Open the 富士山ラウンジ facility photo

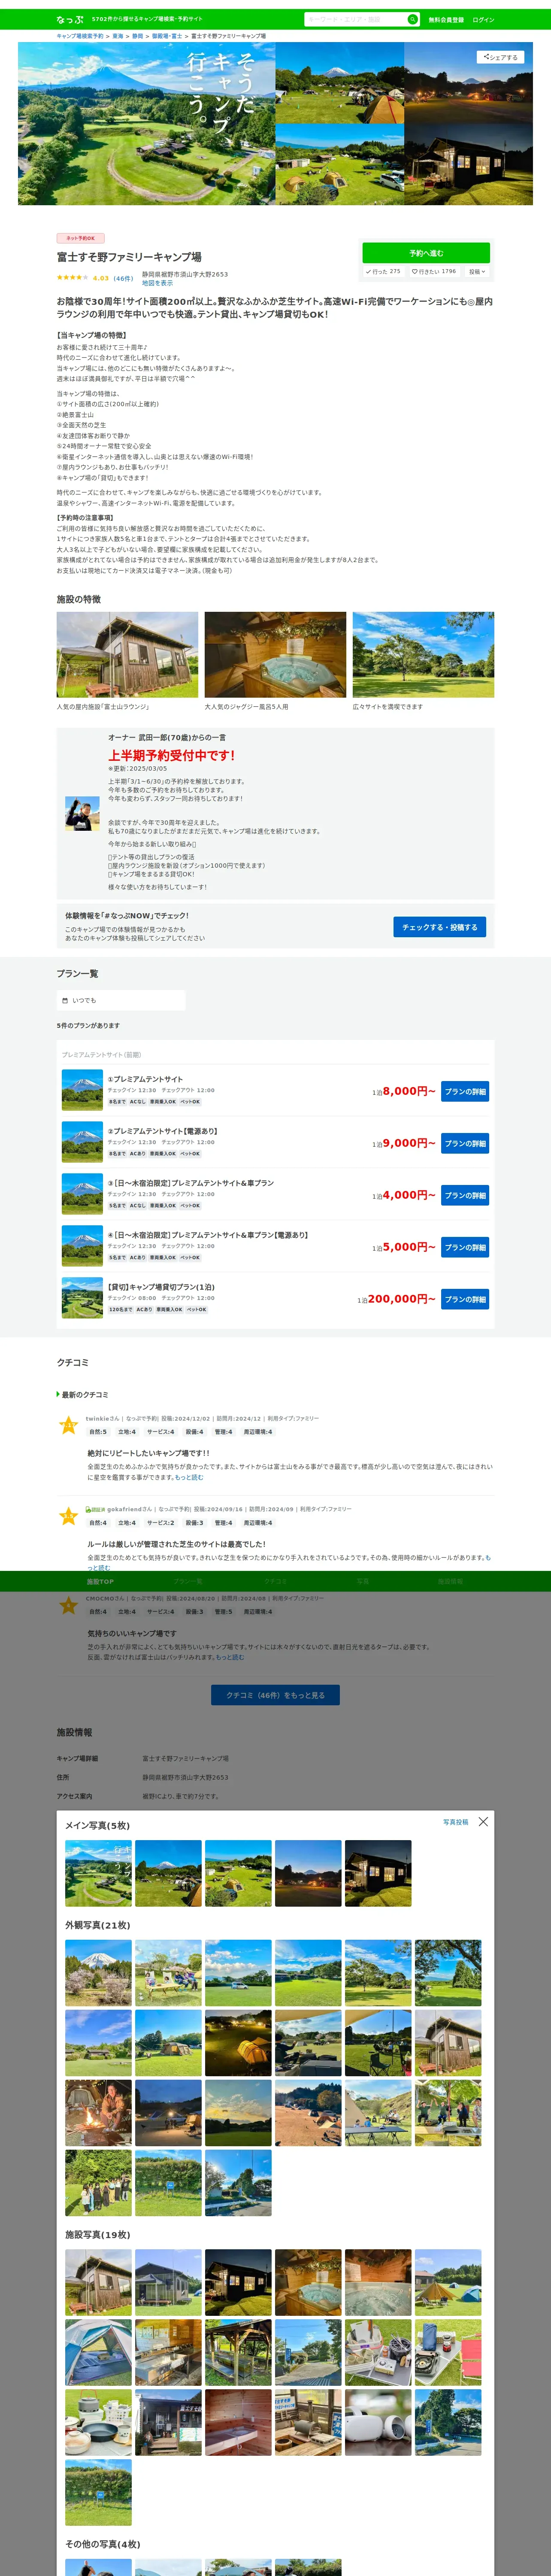127,655
